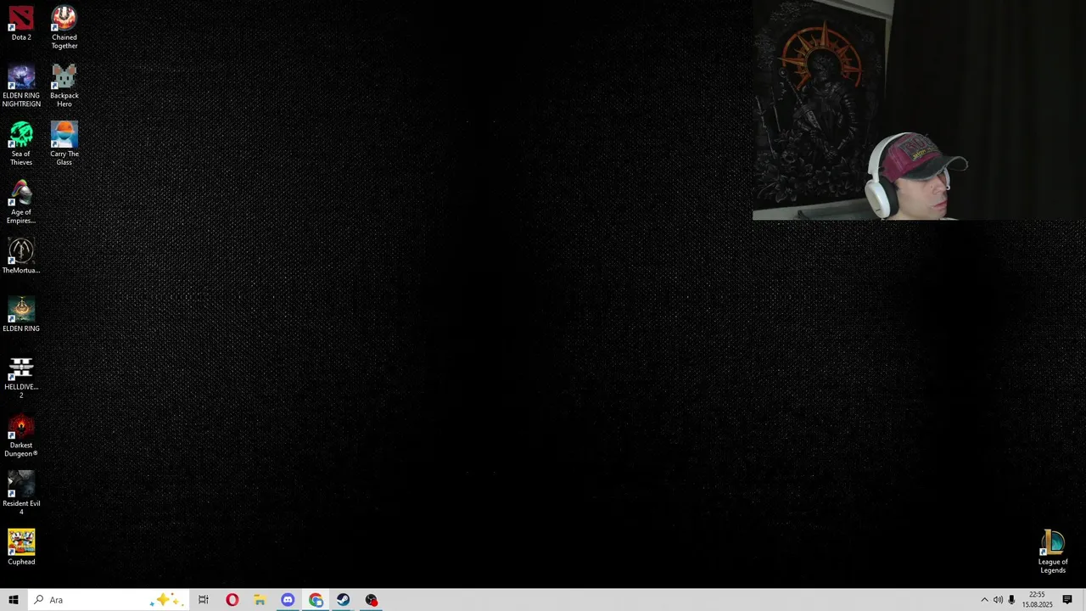Select the Chained Together desktop icon
Viewport: 1086px width, 611px height.
[64, 27]
